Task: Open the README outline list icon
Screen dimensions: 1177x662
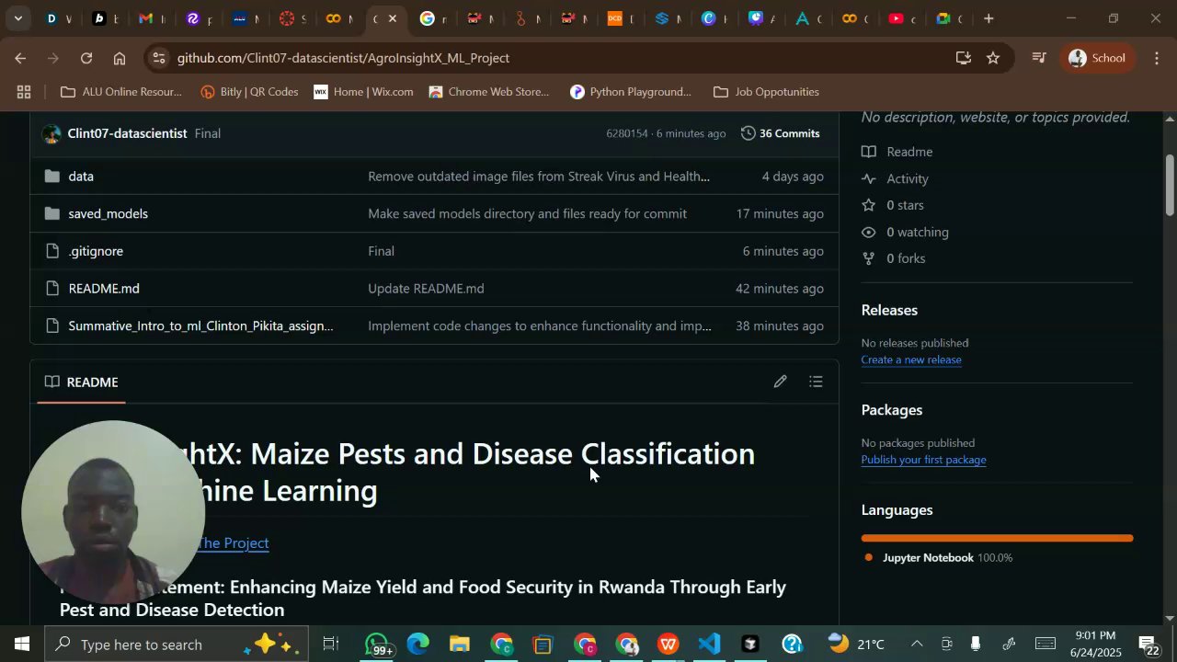Action: pos(816,382)
